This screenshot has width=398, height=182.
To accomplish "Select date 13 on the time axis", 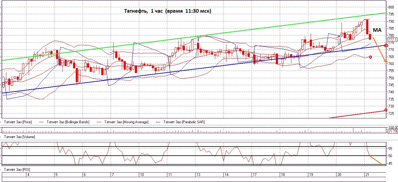I will coord(198,175).
